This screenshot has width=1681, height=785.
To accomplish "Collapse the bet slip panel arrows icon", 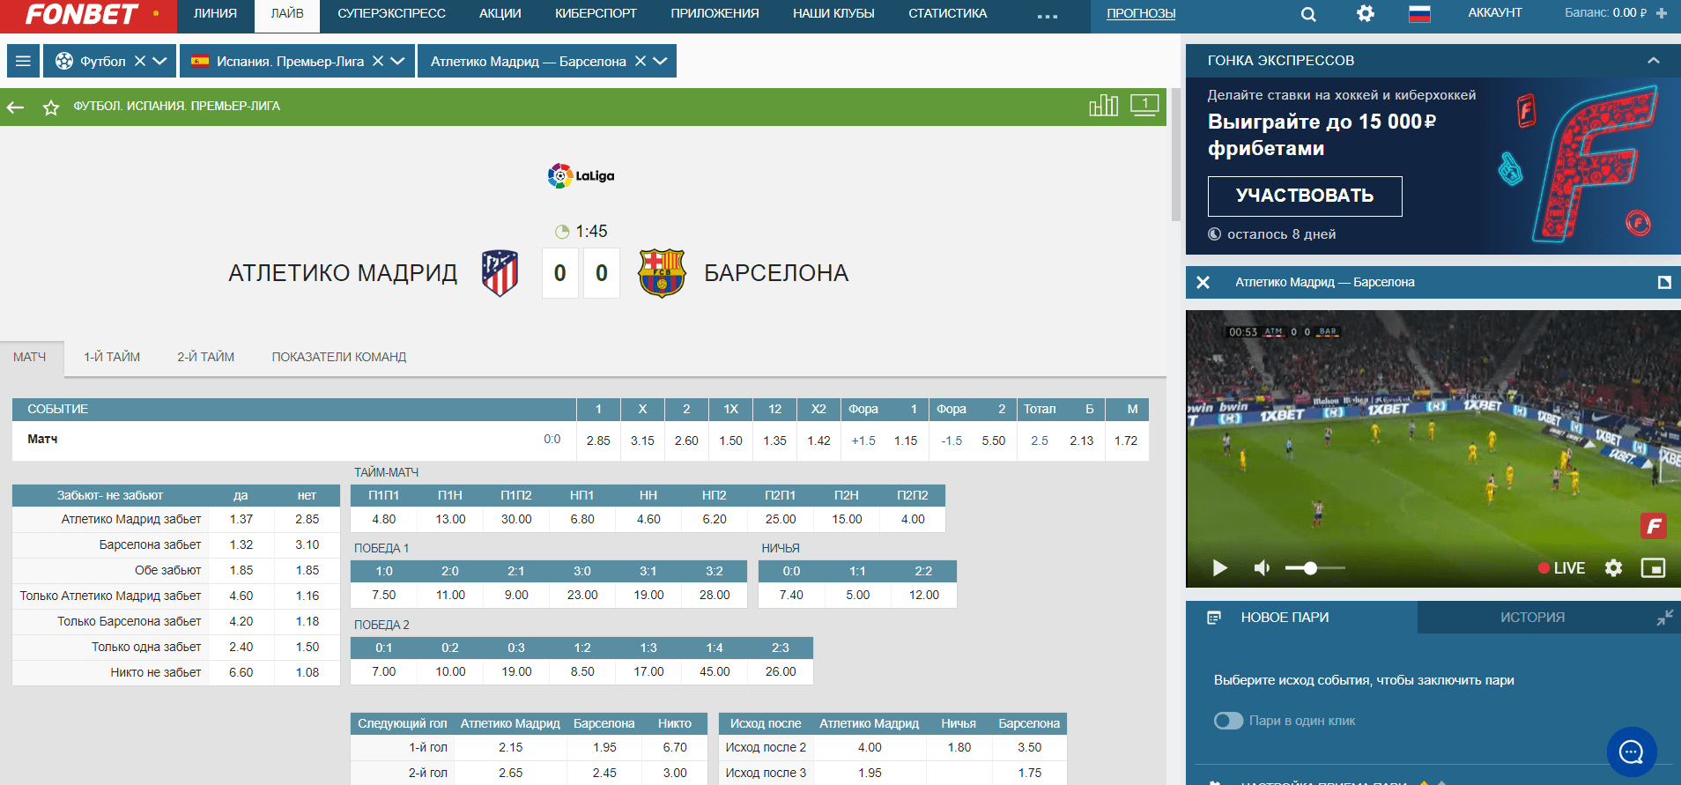I will 1664,618.
